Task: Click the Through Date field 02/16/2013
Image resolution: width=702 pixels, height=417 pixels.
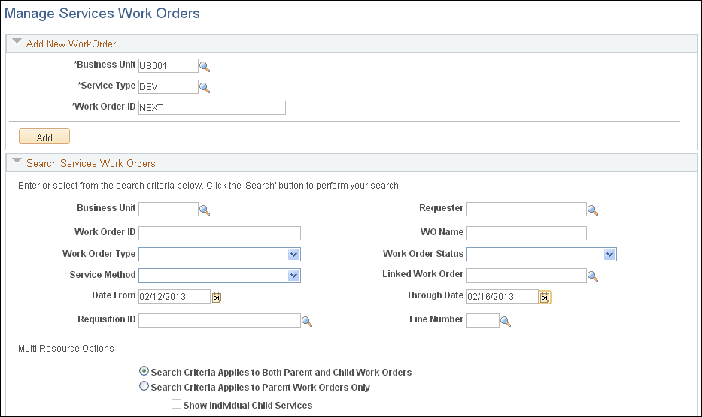Action: point(503,296)
